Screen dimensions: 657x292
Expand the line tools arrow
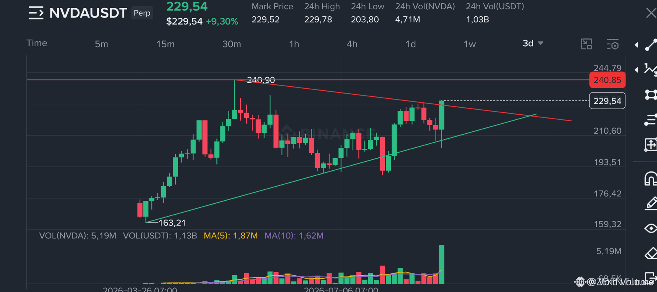click(636, 45)
